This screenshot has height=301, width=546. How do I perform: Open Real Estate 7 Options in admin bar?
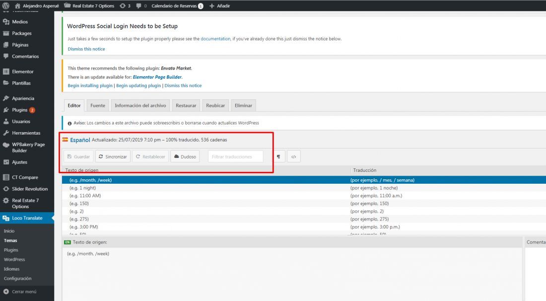click(x=89, y=5)
